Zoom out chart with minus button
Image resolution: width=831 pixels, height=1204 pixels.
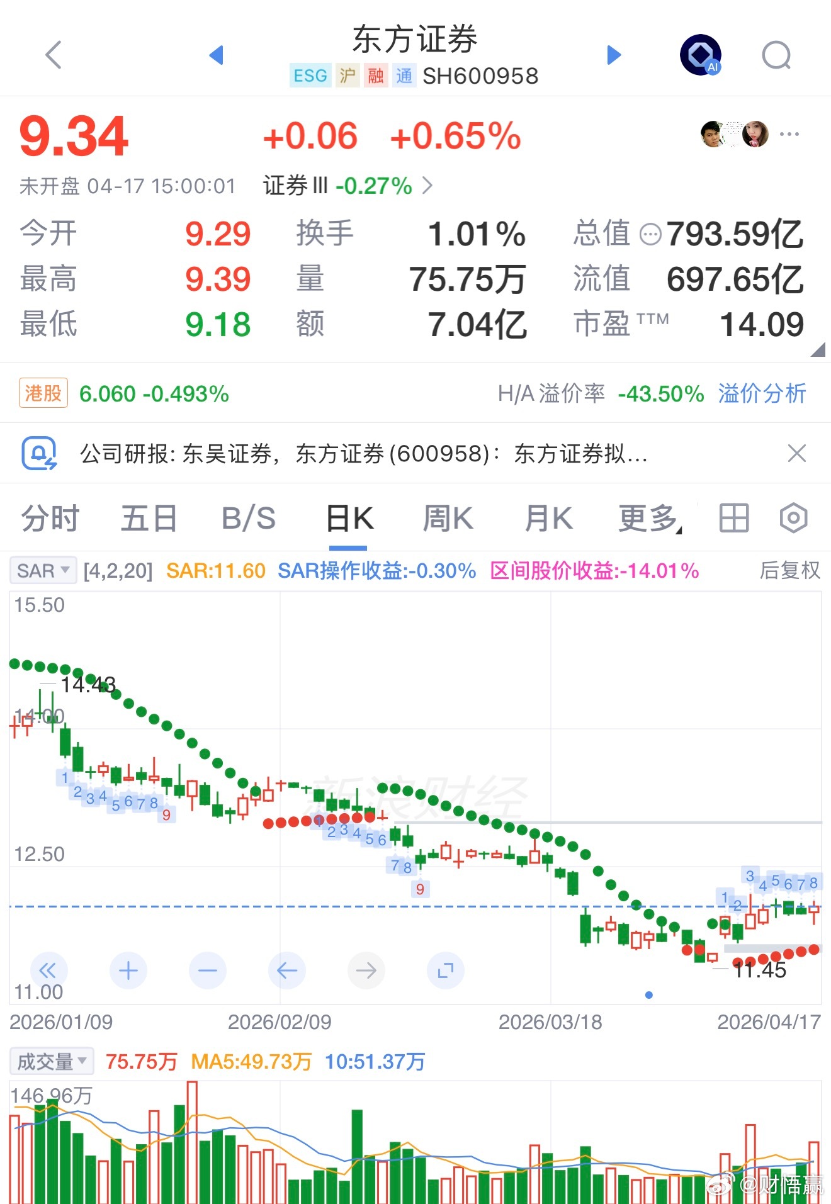pos(208,971)
